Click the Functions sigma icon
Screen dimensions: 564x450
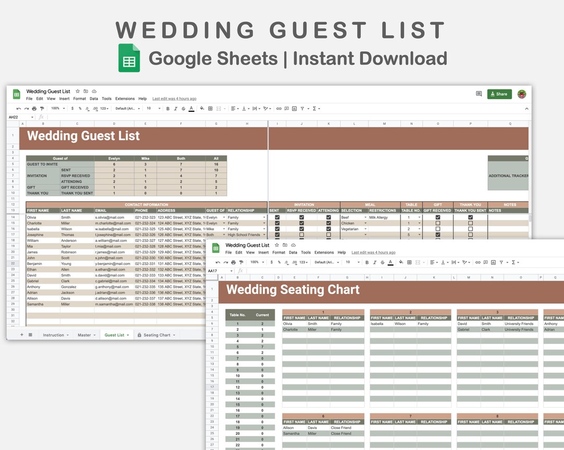(x=314, y=108)
